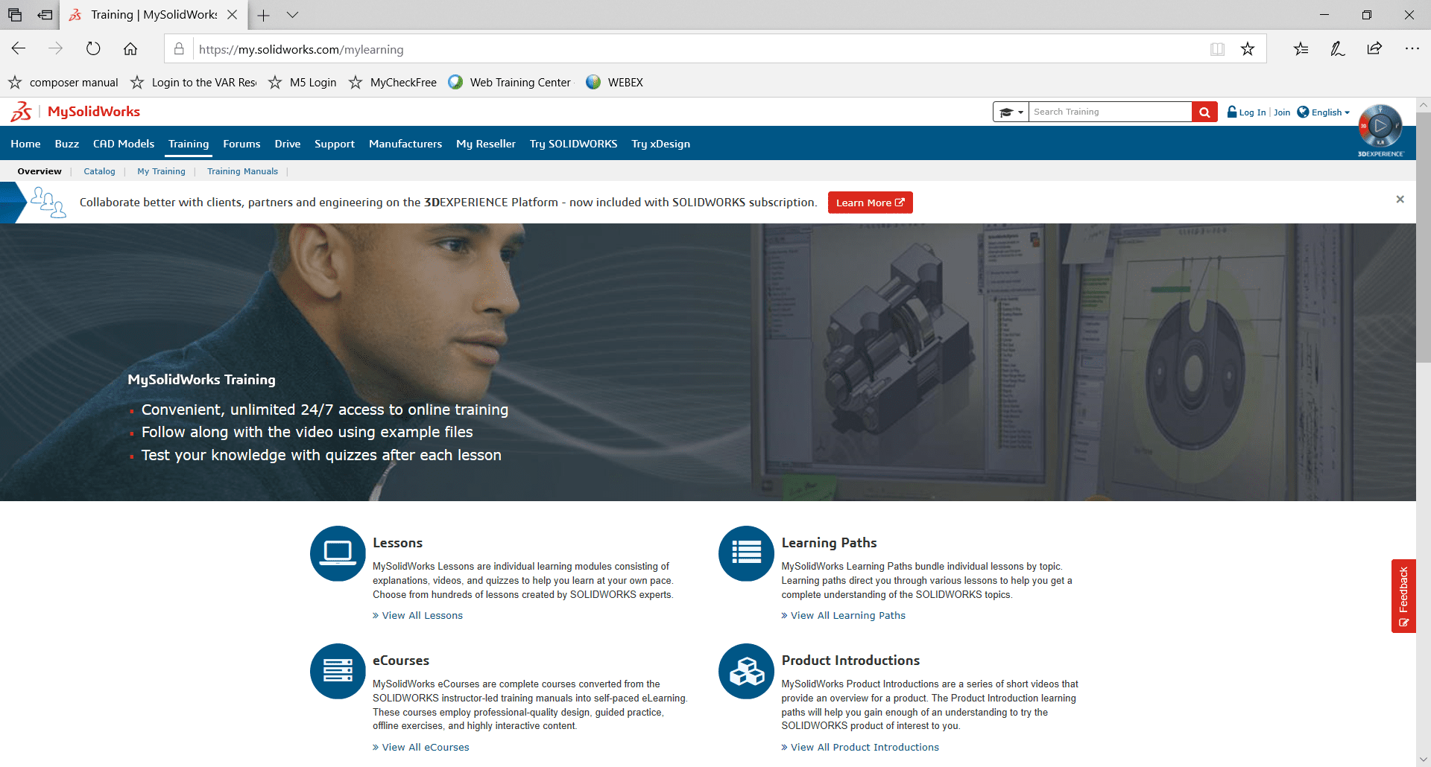
Task: Open the Buzz menu item
Action: pos(66,144)
